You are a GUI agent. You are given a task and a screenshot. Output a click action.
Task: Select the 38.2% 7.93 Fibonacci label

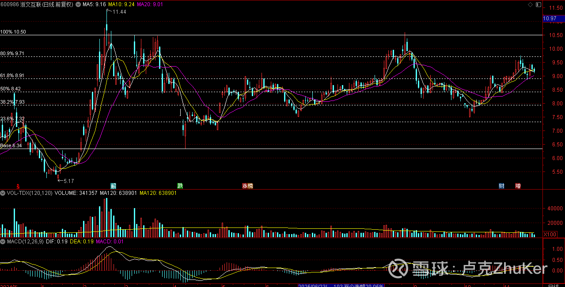click(x=12, y=102)
